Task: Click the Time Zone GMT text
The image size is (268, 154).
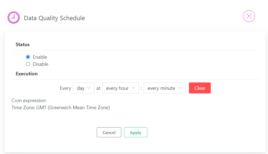Action: click(x=61, y=108)
